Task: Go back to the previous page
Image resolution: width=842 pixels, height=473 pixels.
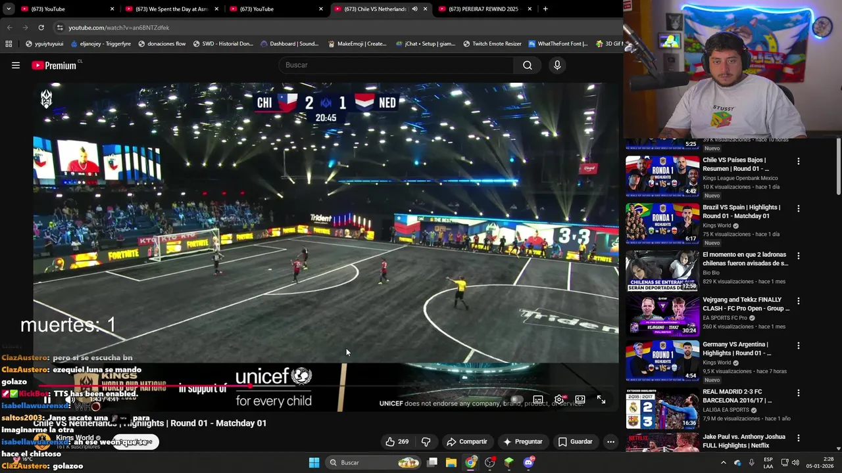Action: [x=9, y=28]
